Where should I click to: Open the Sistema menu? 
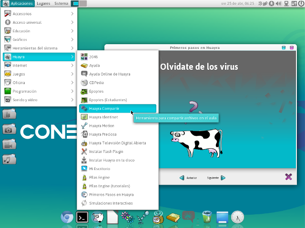tap(61, 3)
